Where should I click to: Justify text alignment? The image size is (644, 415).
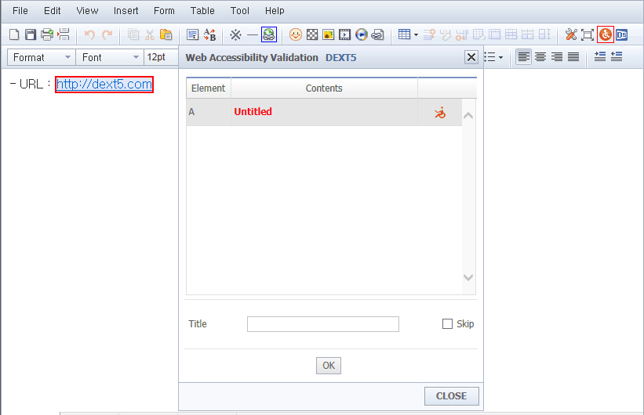tap(573, 57)
